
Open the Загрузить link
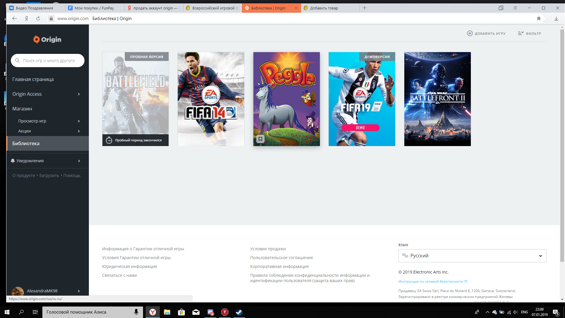[x=49, y=175]
